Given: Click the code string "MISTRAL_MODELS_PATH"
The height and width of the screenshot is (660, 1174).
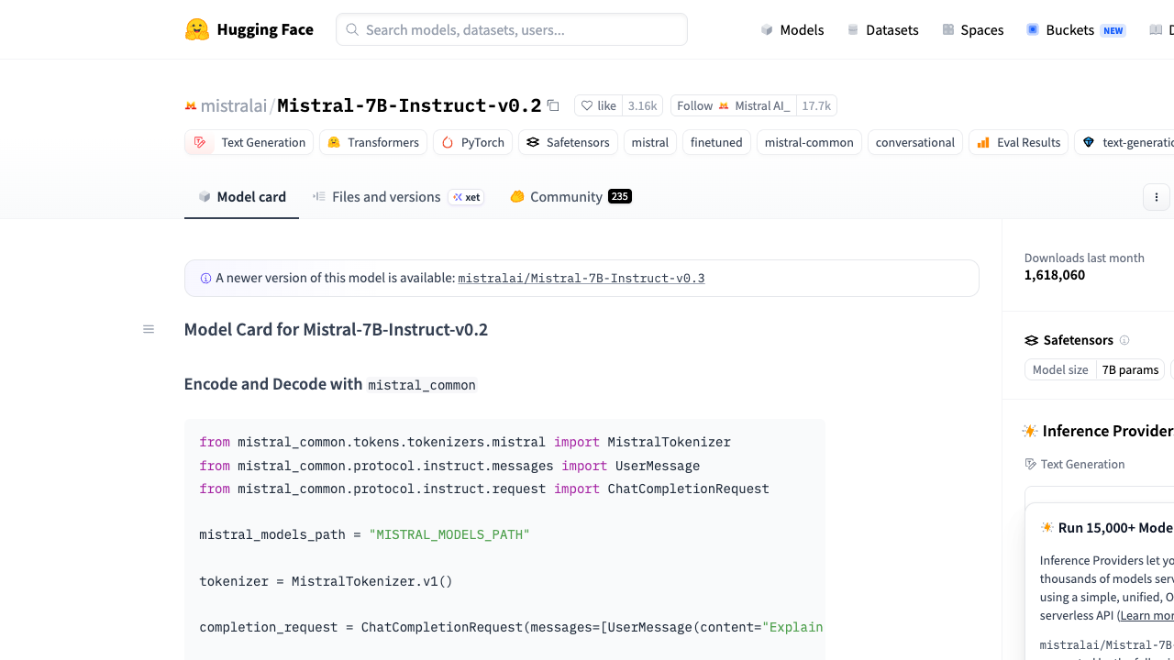Looking at the screenshot, I should [449, 534].
